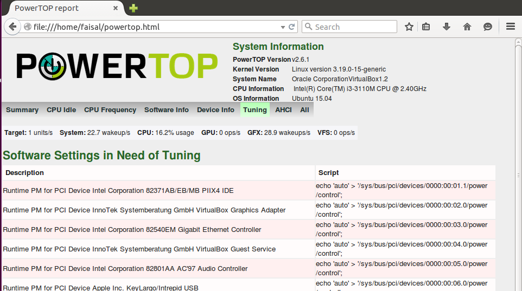Click PowerTOP Version value v2.6.1
The height and width of the screenshot is (291, 522).
click(x=301, y=60)
